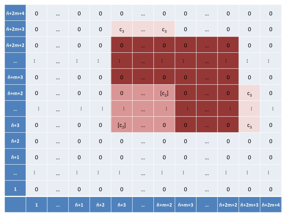Click dark red 0 cell at row ň+2m+2, column ň+3

[121, 45]
